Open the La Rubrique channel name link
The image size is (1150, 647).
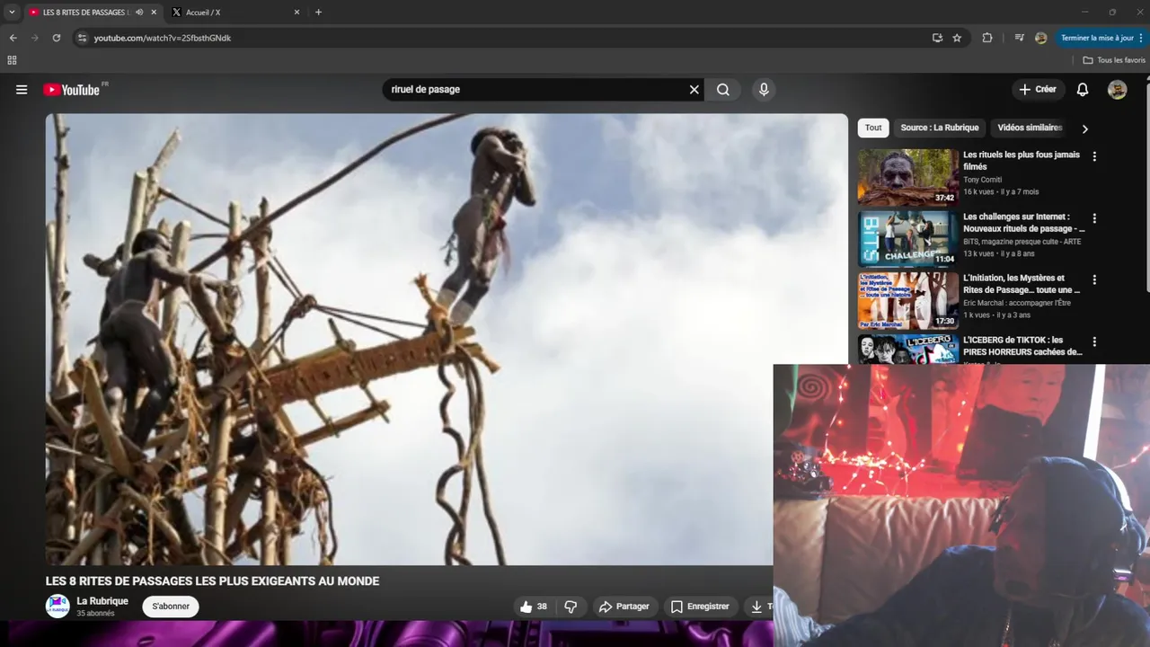pyautogui.click(x=102, y=601)
